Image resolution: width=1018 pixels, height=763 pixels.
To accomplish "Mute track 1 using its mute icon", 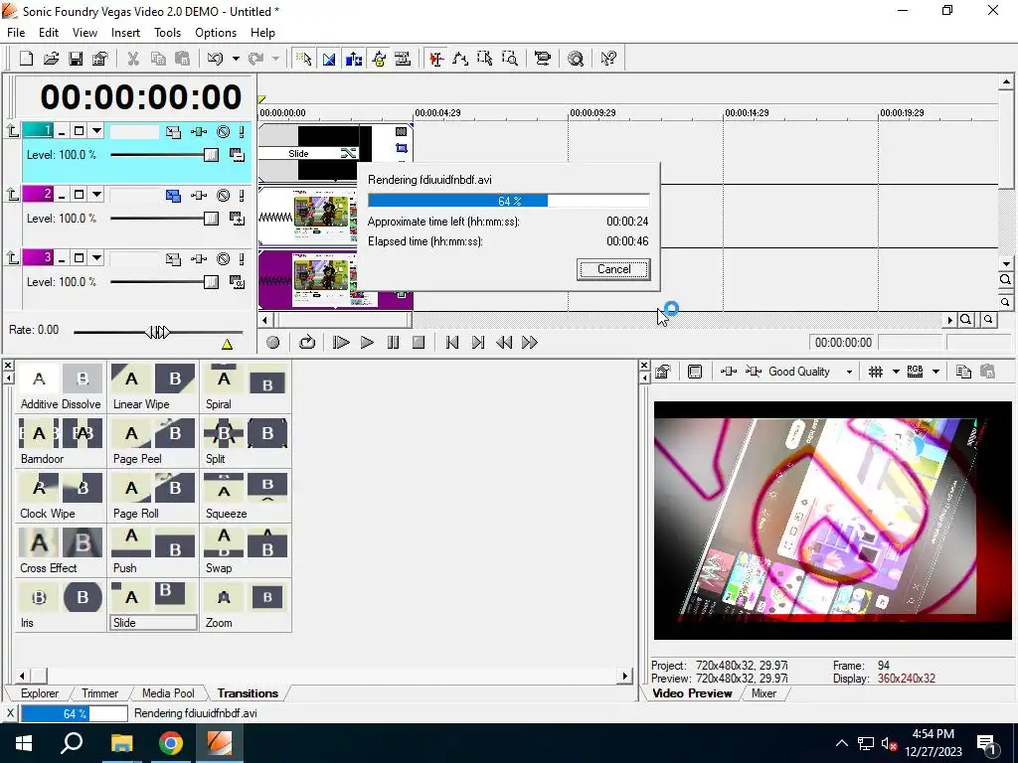I will pos(224,132).
